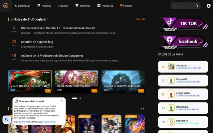Click the TV badge on Veiled Dreams

tap(48, 91)
